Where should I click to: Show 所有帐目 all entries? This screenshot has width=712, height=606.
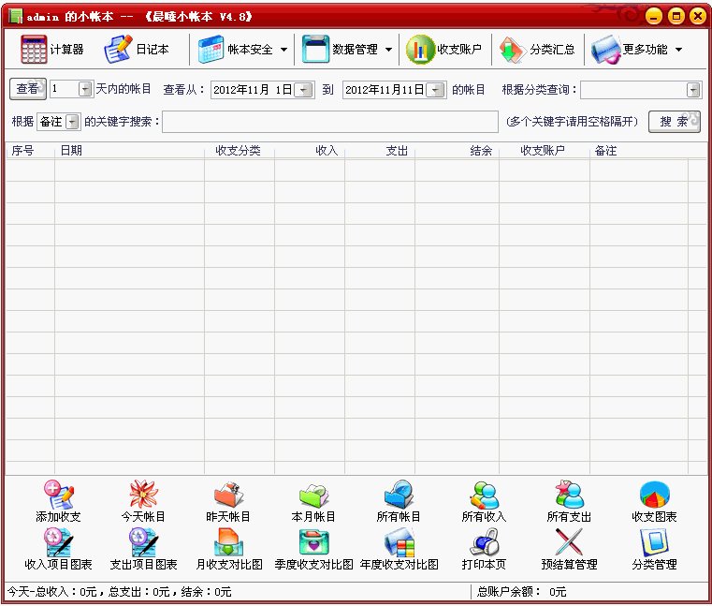(x=399, y=501)
